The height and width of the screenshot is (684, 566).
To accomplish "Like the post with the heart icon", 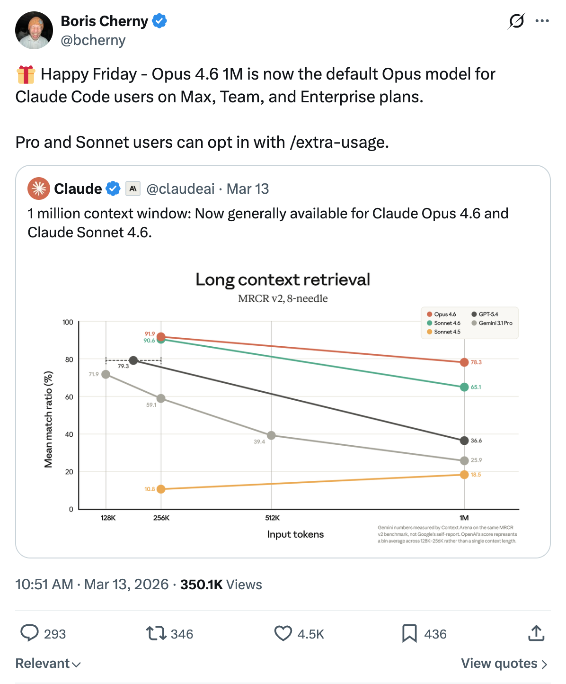I will (x=283, y=633).
